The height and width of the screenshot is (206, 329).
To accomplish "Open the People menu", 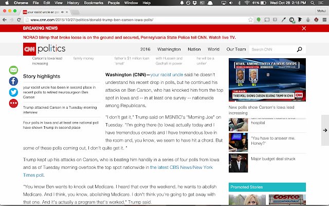I will coord(114,3).
